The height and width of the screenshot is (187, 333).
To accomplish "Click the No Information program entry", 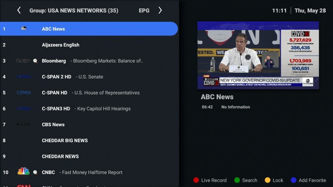I will click(x=235, y=107).
